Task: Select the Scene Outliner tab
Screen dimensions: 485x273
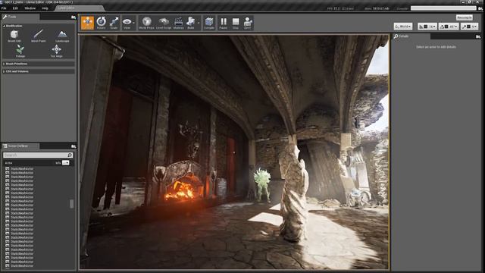Action: tap(20, 146)
